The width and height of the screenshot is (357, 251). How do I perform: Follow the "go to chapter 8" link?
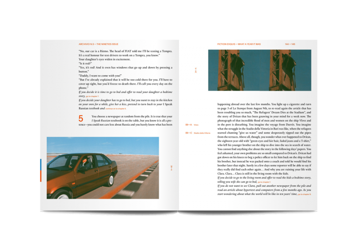305,194
